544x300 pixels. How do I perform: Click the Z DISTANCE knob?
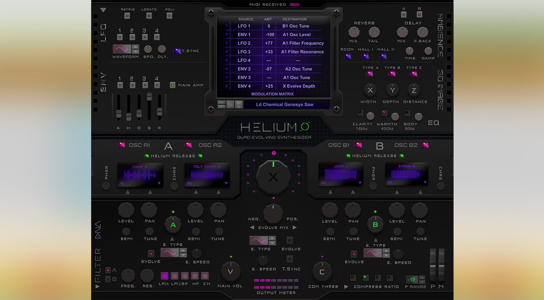pyautogui.click(x=414, y=90)
